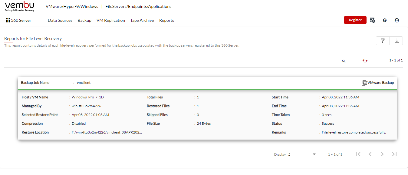Image resolution: width=408 pixels, height=175 pixels.
Task: Open the help question mark icon
Action: click(385, 20)
